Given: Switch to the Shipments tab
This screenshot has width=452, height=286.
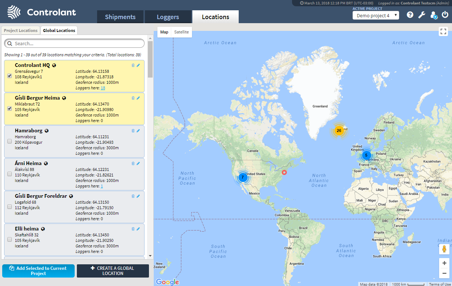Looking at the screenshot, I should pos(120,17).
